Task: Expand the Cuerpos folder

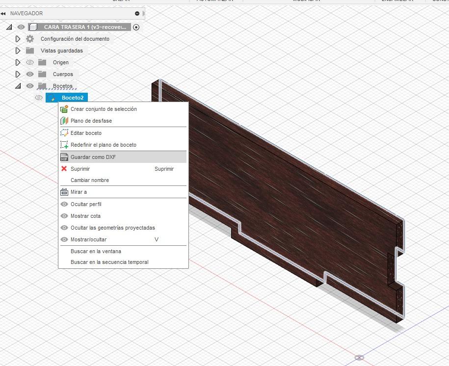Action: coord(18,74)
